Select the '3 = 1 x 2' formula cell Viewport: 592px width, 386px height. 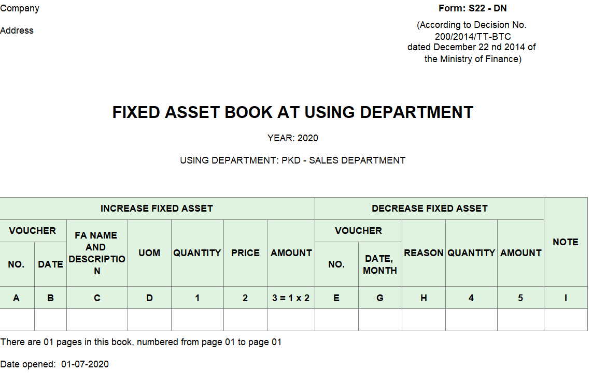point(291,298)
